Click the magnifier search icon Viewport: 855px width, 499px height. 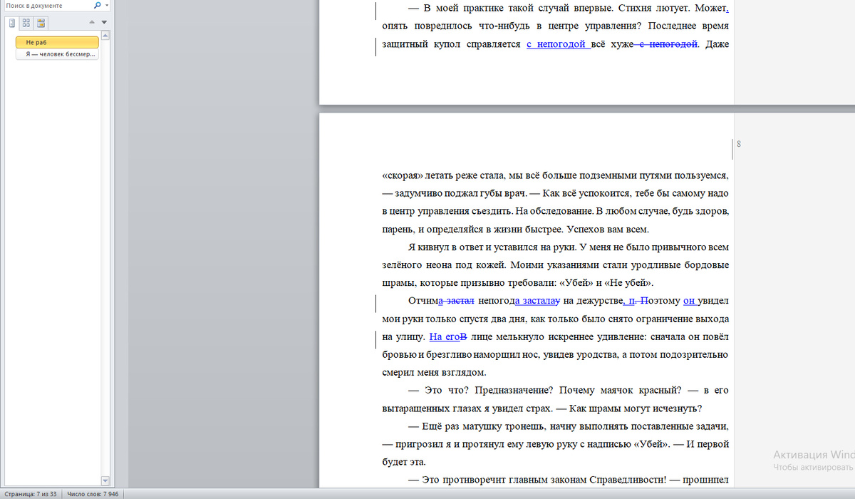[x=97, y=5]
